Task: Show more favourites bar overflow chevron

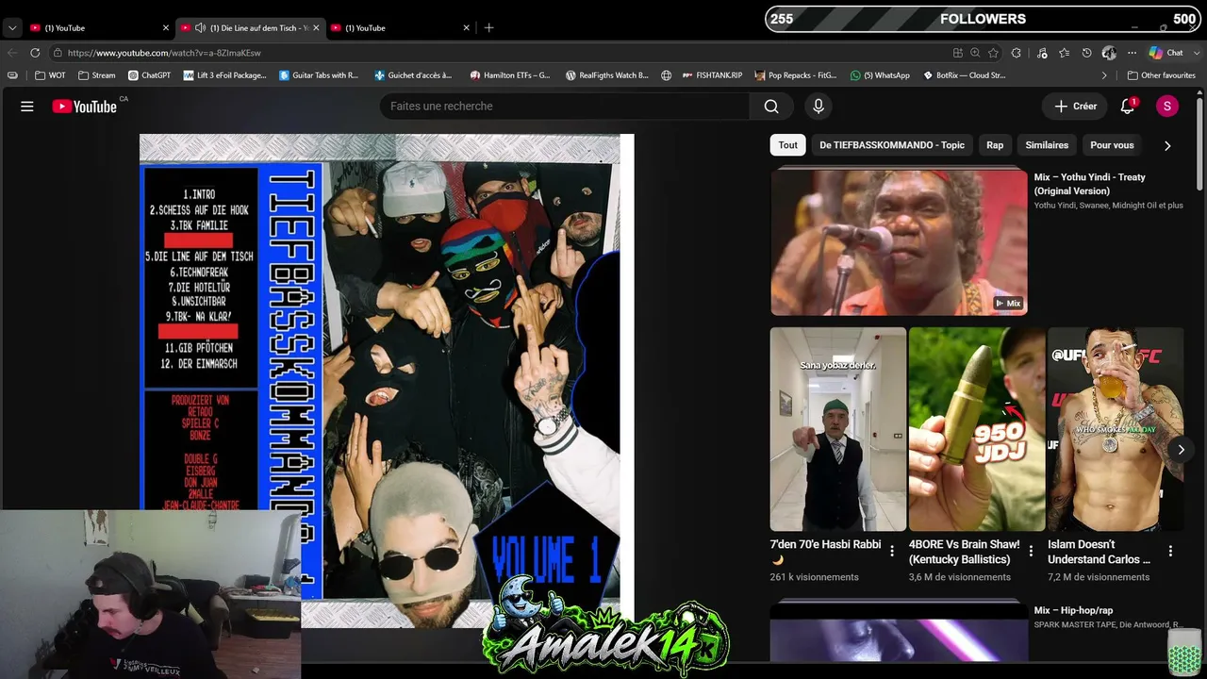Action: pyautogui.click(x=1104, y=75)
